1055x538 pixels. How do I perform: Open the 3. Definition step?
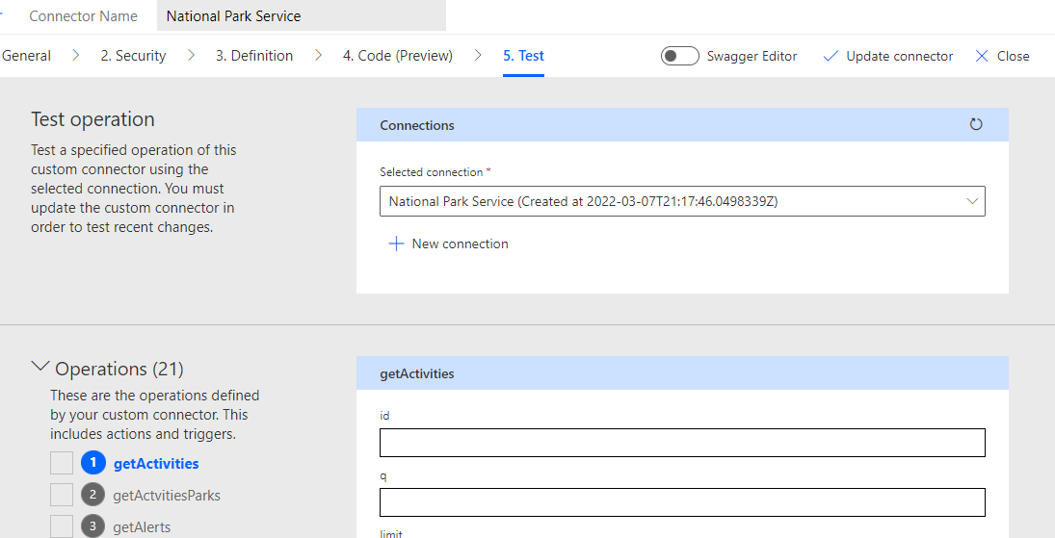(x=254, y=56)
